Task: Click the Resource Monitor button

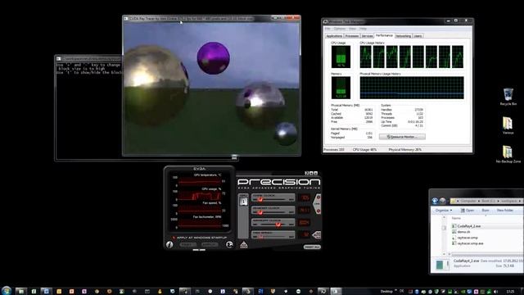Action: [402, 137]
